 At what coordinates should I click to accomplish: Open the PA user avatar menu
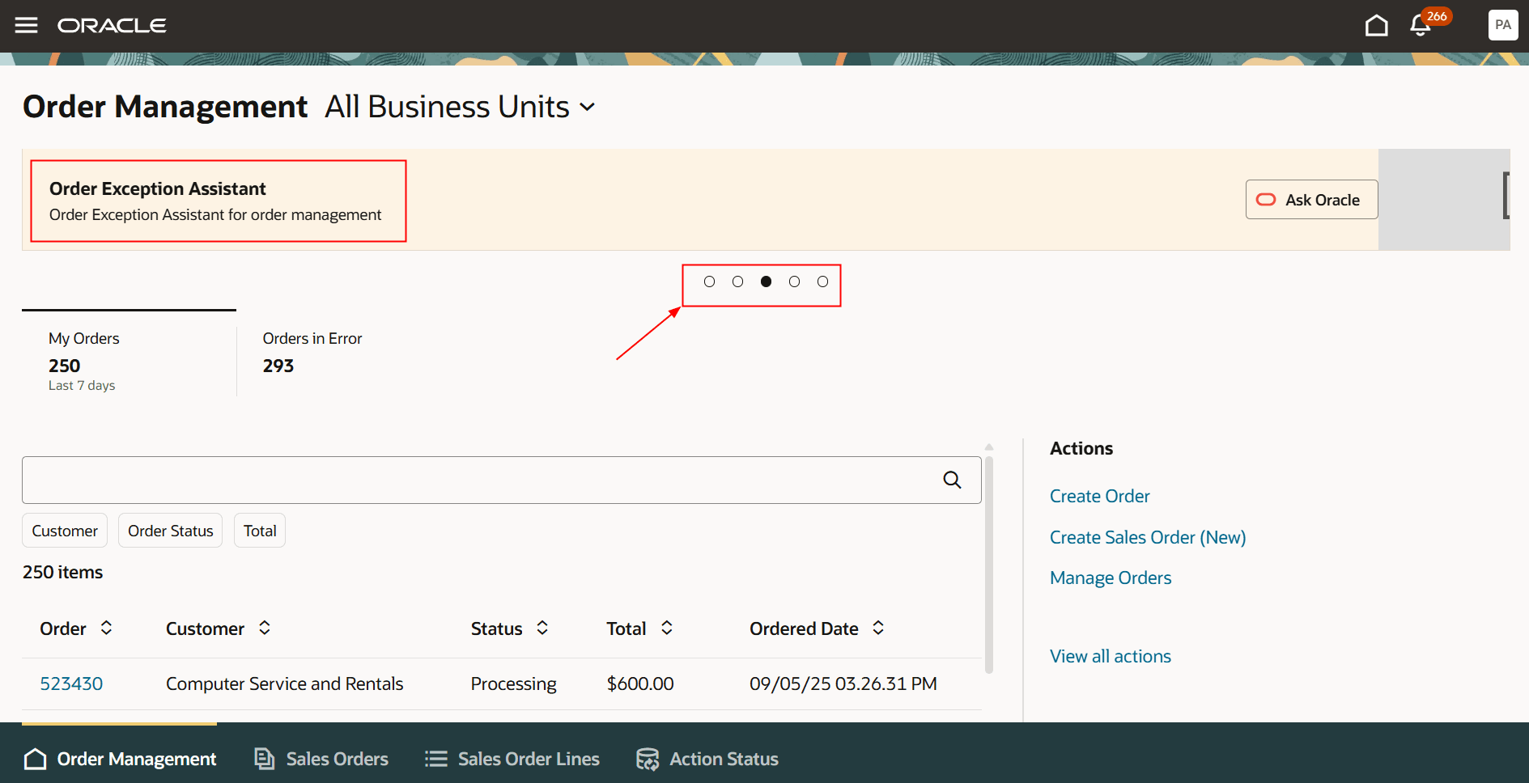pyautogui.click(x=1502, y=25)
